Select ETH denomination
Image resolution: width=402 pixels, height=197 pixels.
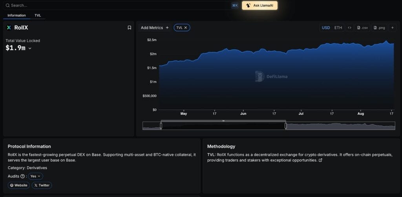coord(338,28)
